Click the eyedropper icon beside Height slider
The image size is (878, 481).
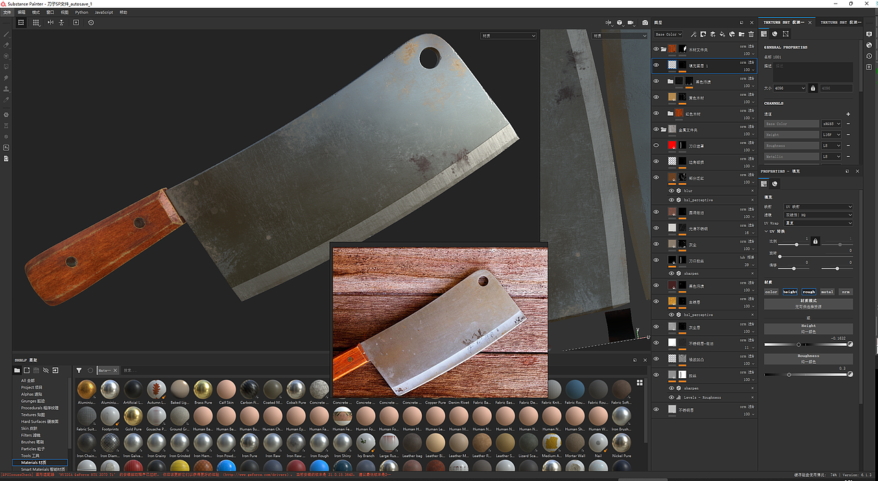851,345
